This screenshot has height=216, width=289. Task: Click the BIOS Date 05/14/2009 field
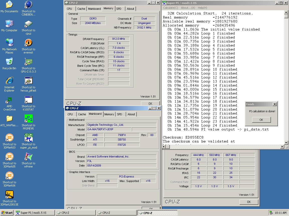click(x=121, y=165)
